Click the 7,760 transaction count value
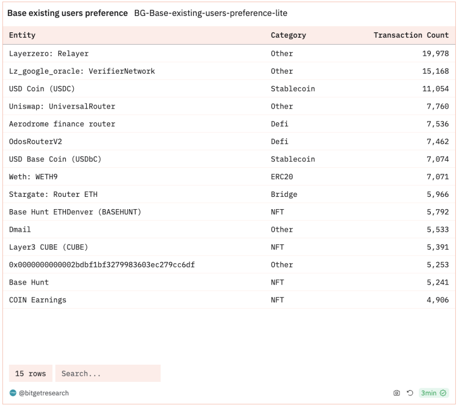Screen dimensions: 459x406 [x=438, y=106]
